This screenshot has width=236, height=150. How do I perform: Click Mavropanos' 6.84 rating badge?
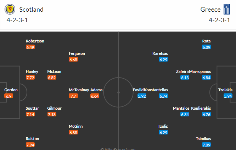coord(206,77)
